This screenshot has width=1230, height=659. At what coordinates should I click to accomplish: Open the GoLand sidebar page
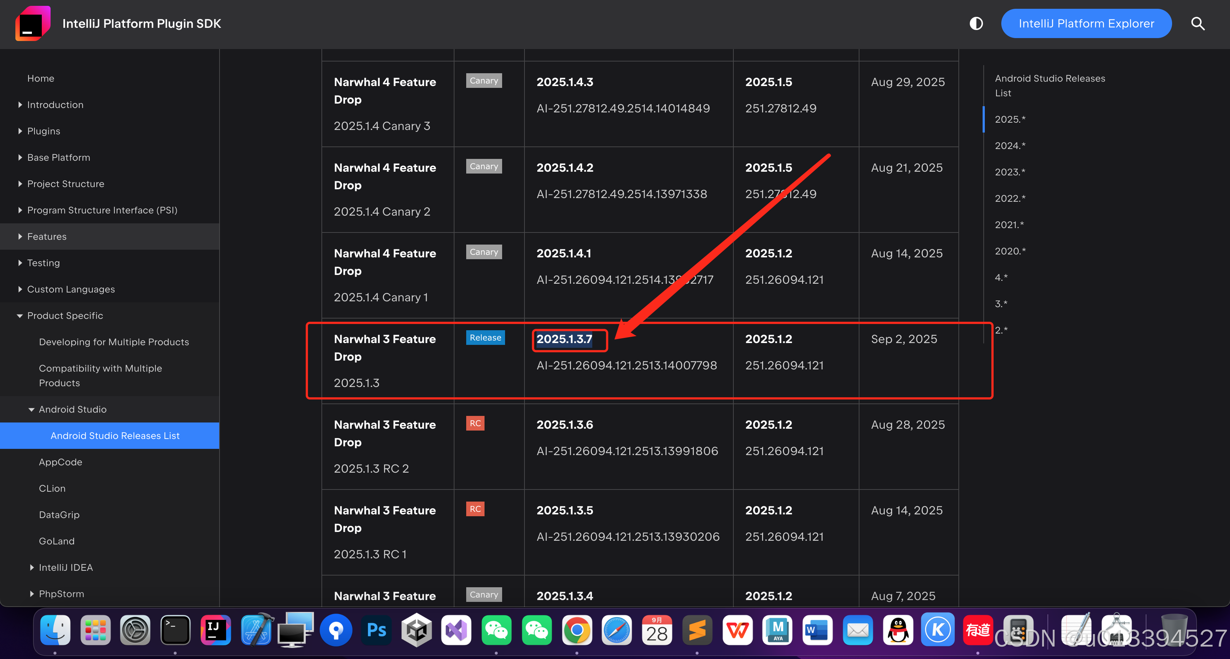(56, 541)
